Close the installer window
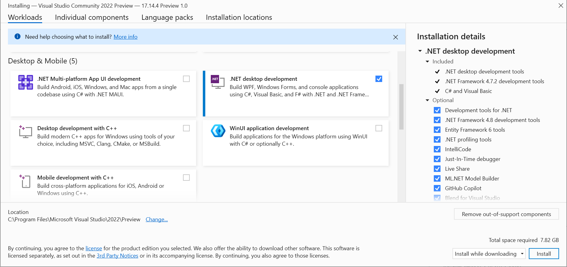The image size is (567, 267). (x=561, y=5)
